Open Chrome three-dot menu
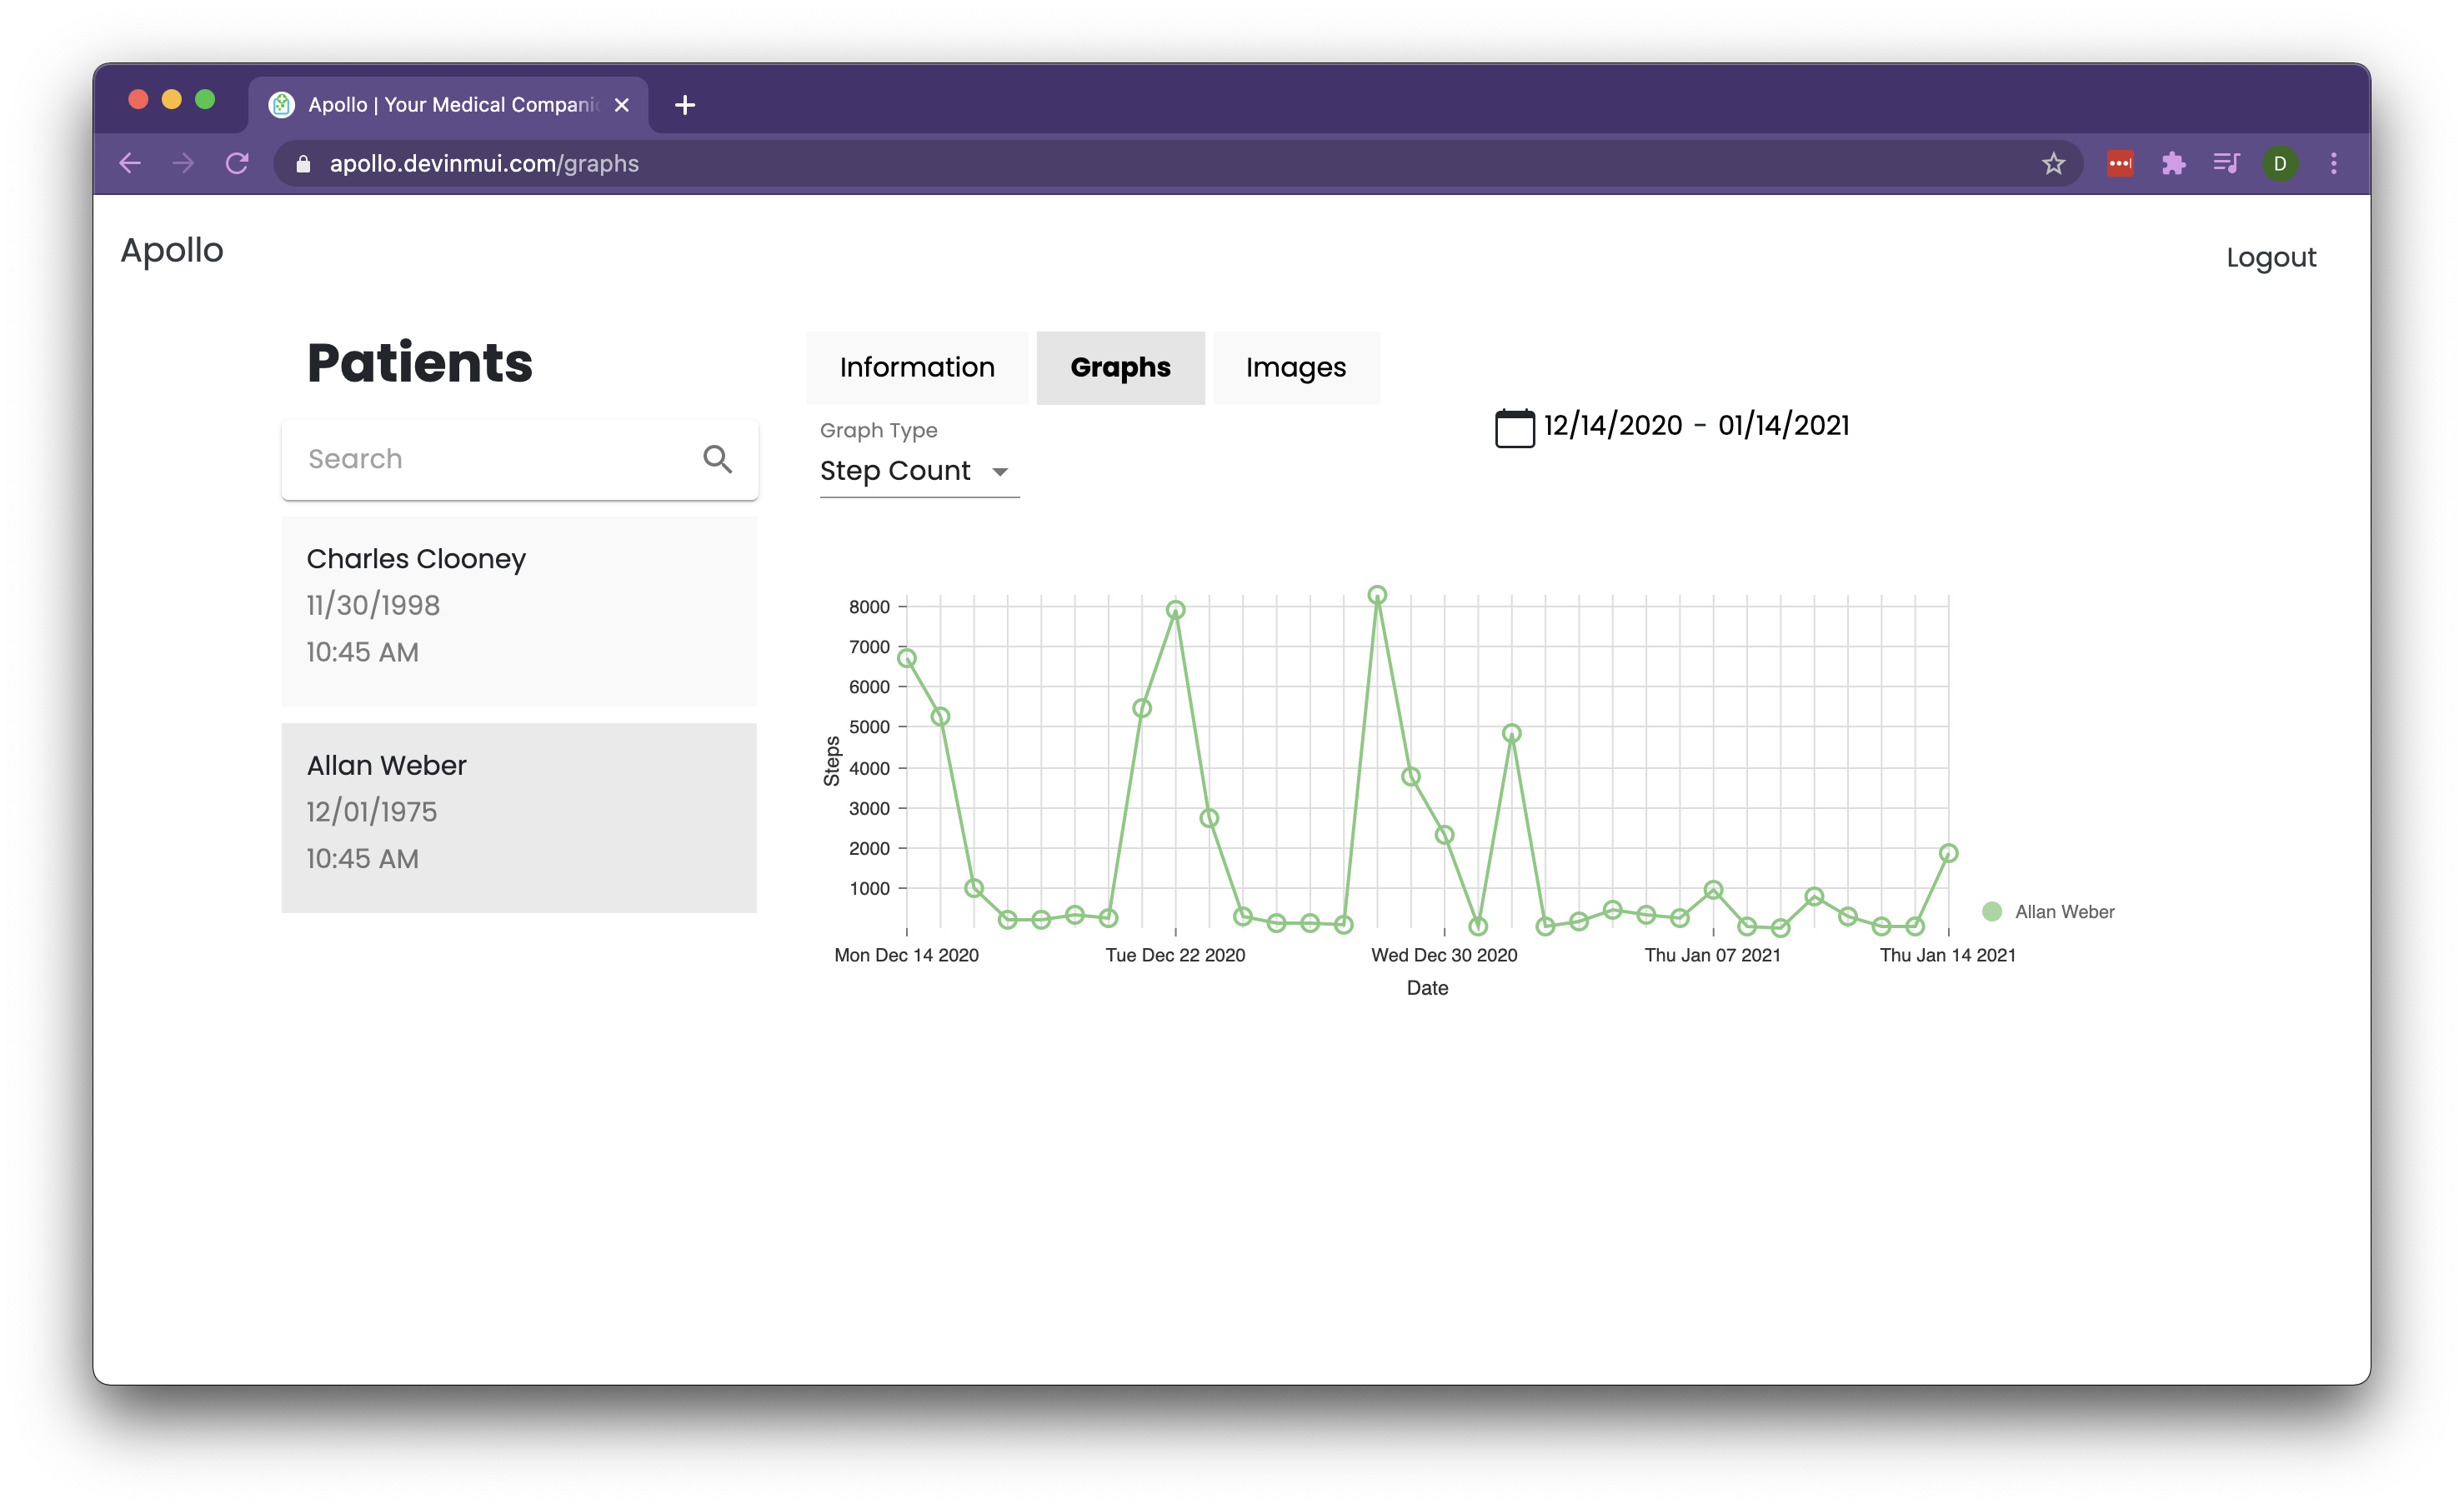The image size is (2464, 1508). [2333, 163]
